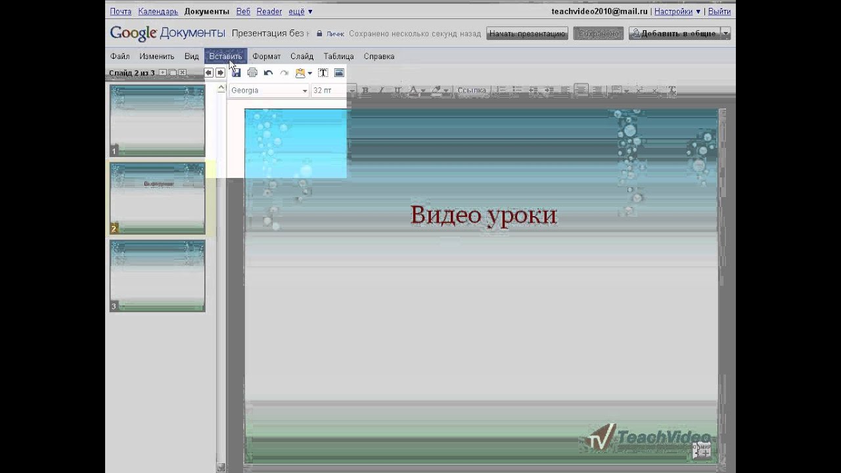This screenshot has height=473, width=841.
Task: Click the Insert text box icon
Action: [x=323, y=73]
